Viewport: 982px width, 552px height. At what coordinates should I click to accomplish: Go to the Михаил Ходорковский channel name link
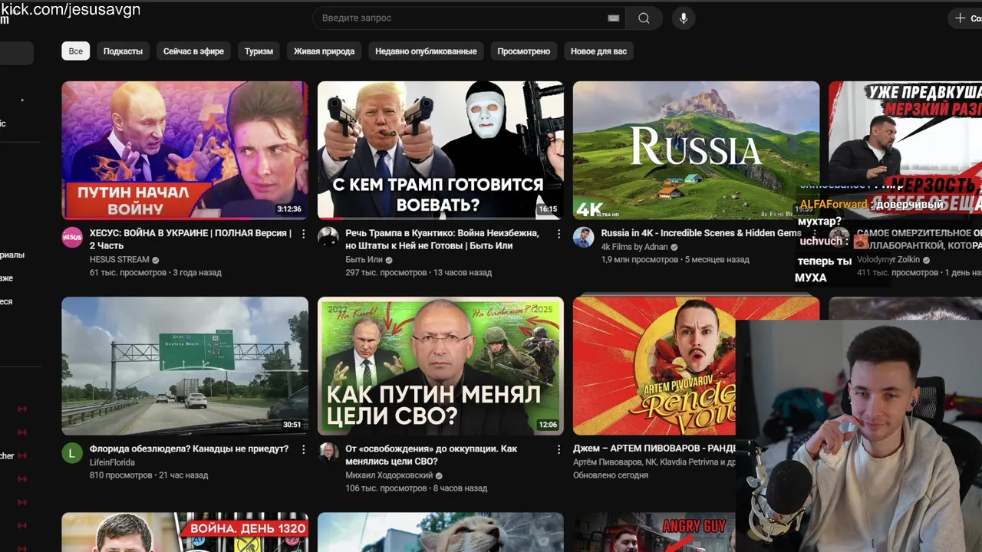[389, 475]
